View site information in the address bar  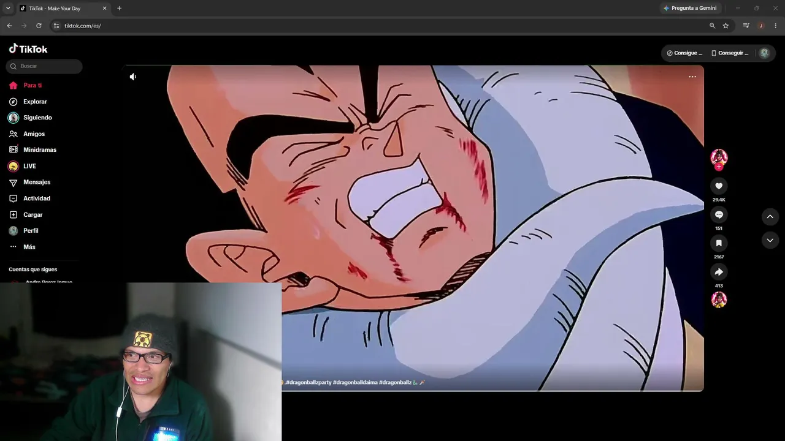[x=56, y=26]
